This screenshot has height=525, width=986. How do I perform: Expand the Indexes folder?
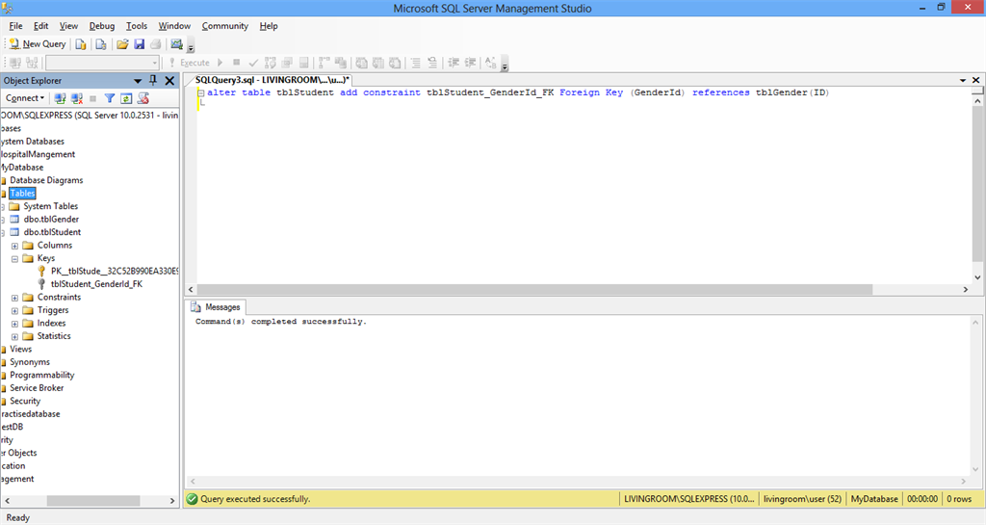click(14, 324)
